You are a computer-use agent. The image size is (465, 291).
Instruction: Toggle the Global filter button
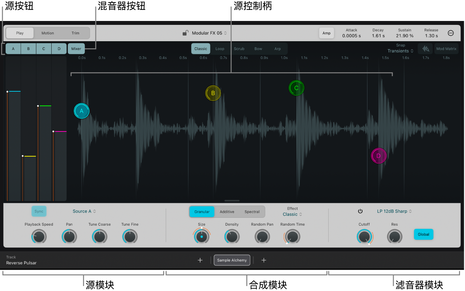pyautogui.click(x=423, y=234)
